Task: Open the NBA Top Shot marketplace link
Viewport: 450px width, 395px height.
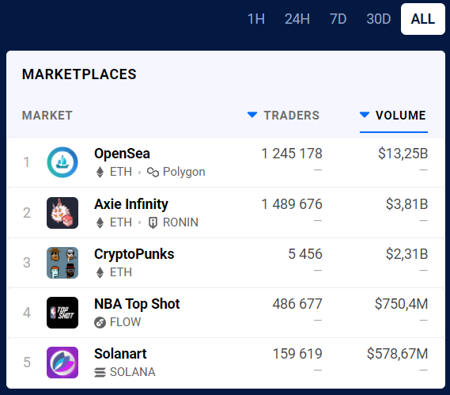Action: (137, 304)
